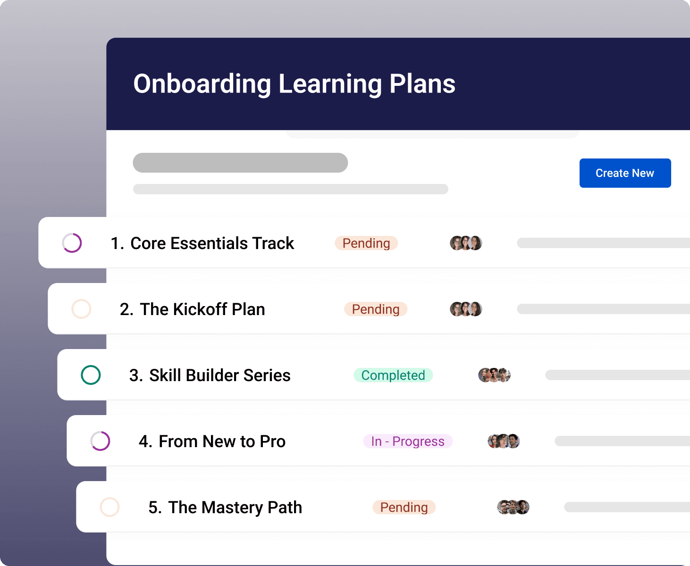The width and height of the screenshot is (690, 566).
Task: Click the Kickoff Plan empty status circle
Action: [x=81, y=309]
